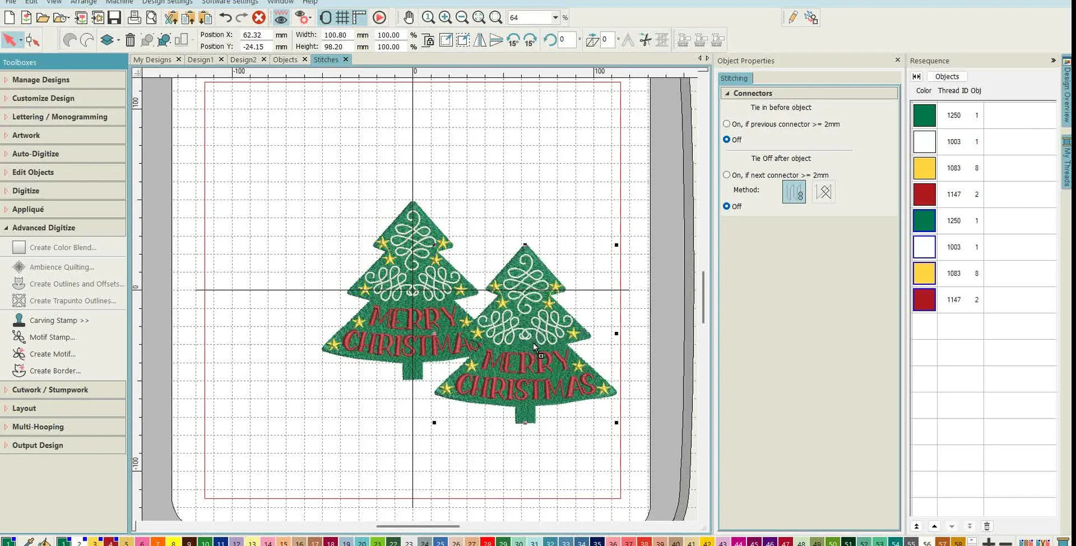Create a new blank design

(x=10, y=18)
